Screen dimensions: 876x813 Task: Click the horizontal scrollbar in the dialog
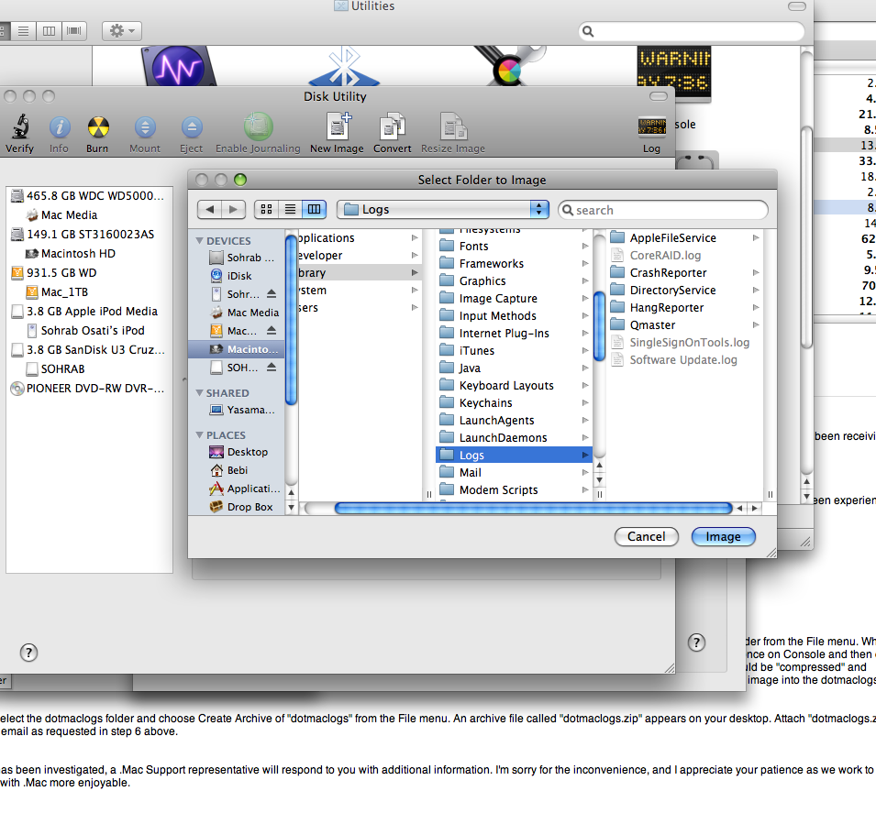pos(534,508)
